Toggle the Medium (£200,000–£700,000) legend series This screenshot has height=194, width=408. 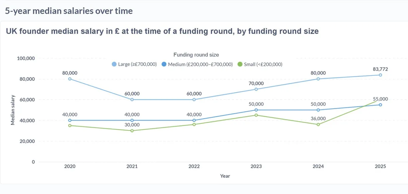pyautogui.click(x=197, y=64)
